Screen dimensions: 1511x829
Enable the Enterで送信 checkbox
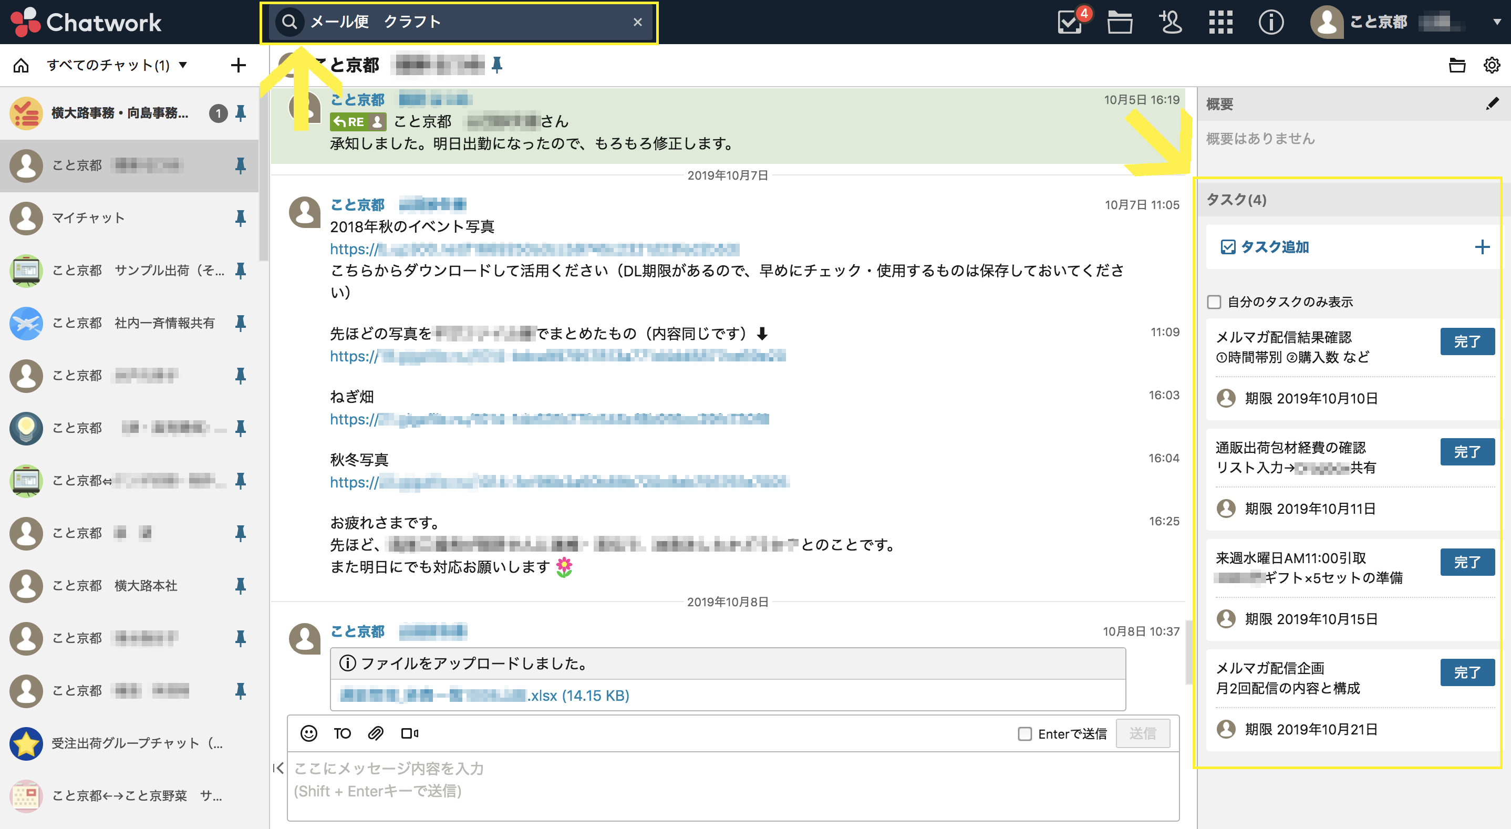point(1024,734)
